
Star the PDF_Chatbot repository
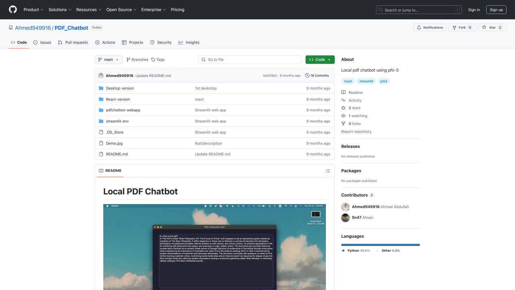coord(492,28)
